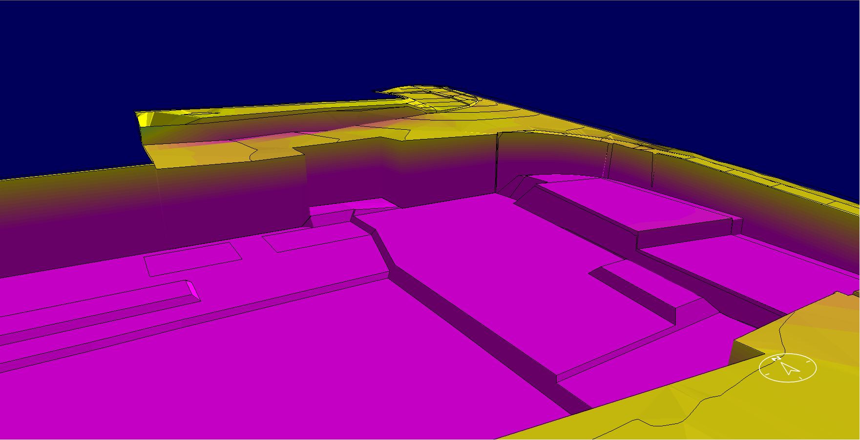Screen dimensions: 860x440
Task: Click the raised magenta slab beside the curved wall
Action: tap(635, 205)
